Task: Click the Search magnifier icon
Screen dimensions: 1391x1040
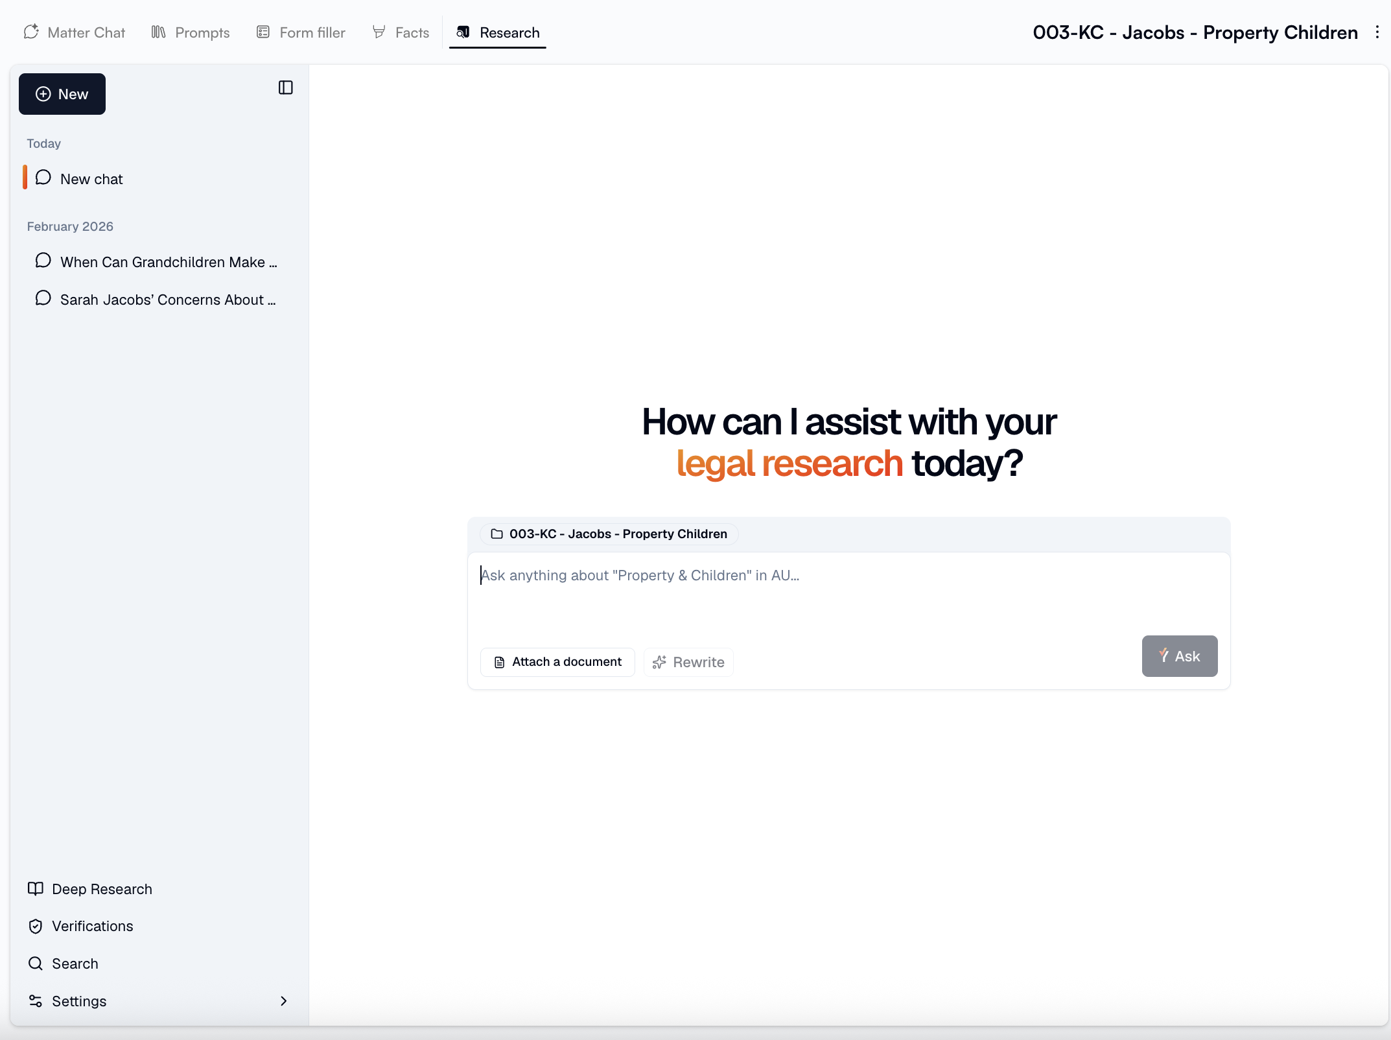Action: (36, 963)
